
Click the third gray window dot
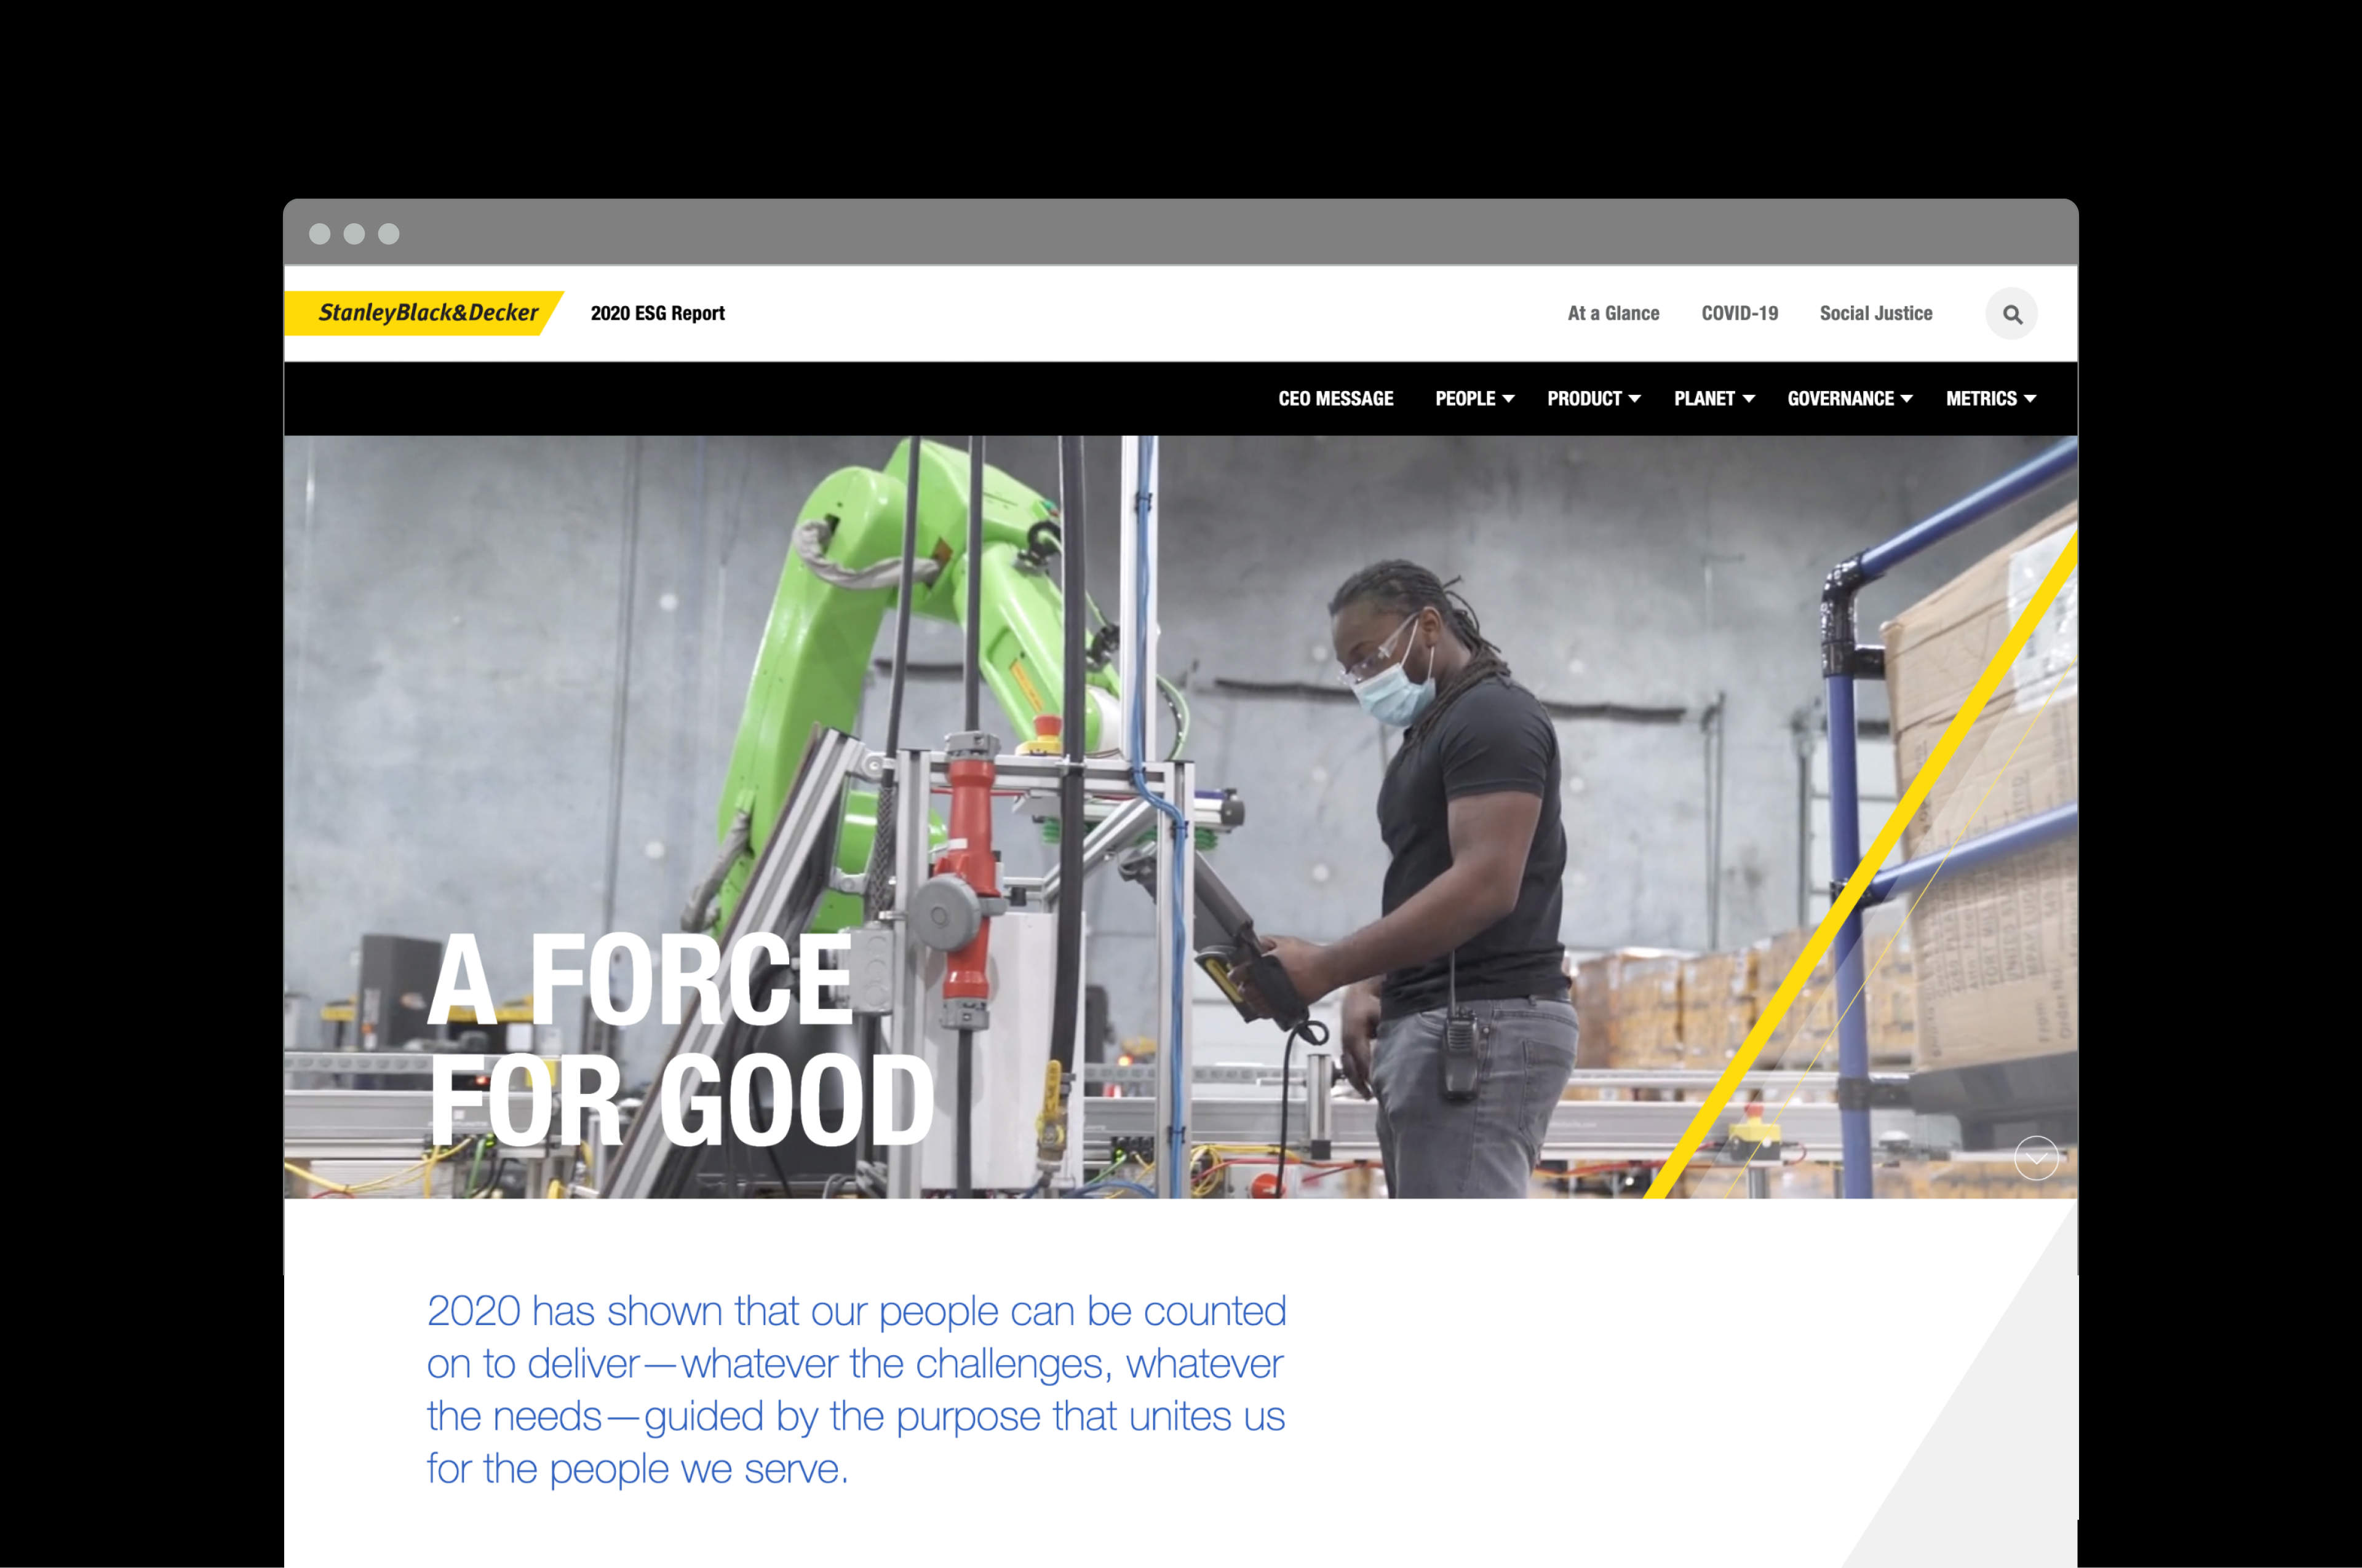[x=389, y=234]
